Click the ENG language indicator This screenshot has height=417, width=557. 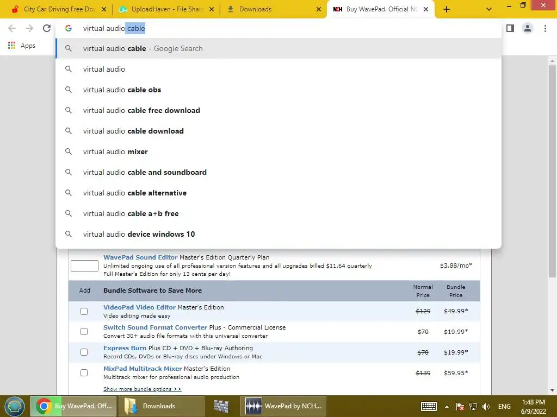click(504, 406)
